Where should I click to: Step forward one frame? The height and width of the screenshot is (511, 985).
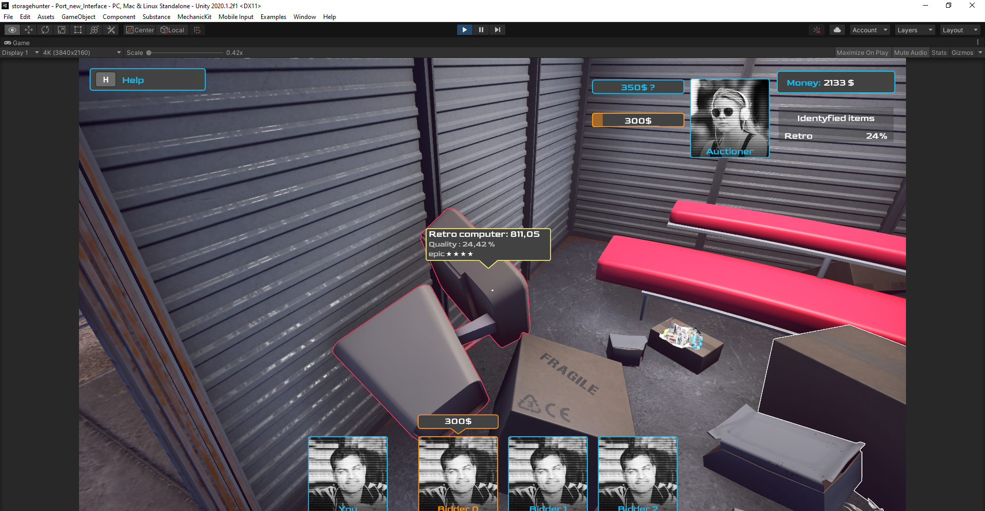[497, 30]
